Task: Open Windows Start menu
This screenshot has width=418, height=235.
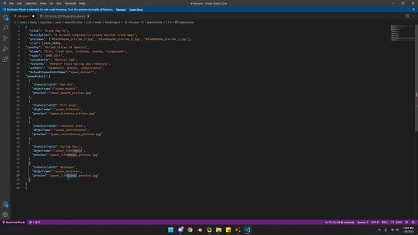Action: coord(170,230)
